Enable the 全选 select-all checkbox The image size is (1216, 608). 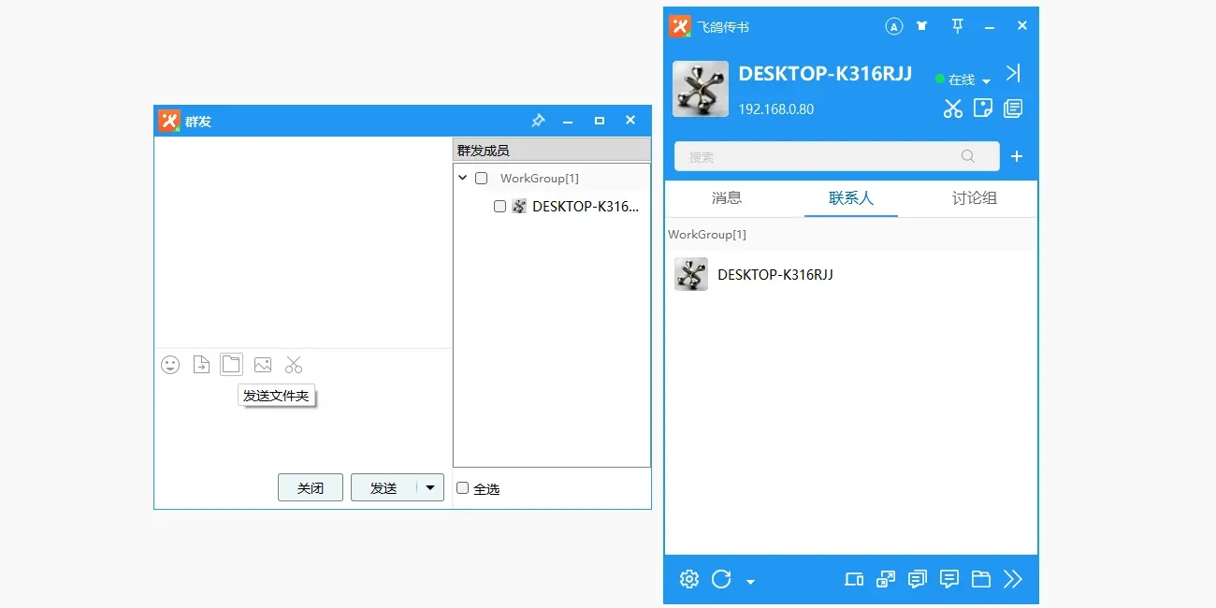(x=462, y=488)
